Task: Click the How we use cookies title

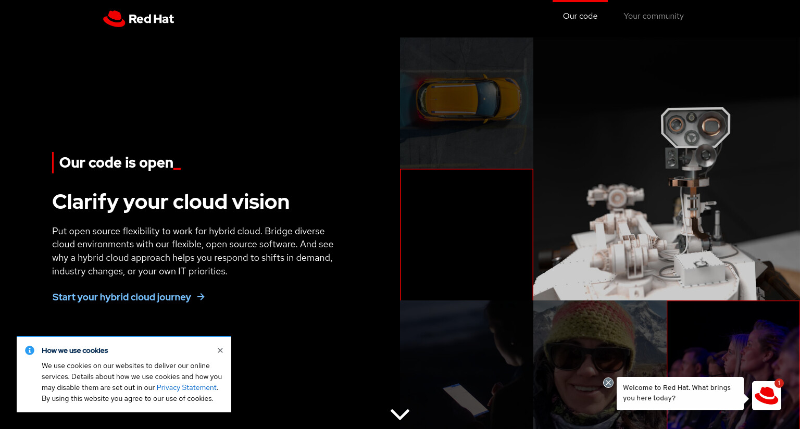Action: click(x=75, y=350)
